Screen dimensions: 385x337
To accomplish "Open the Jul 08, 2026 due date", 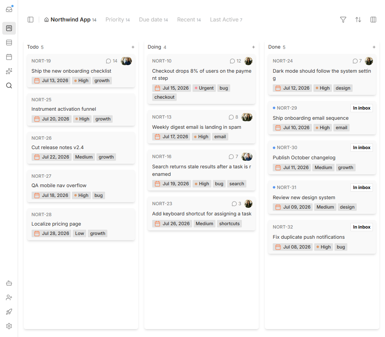I will pyautogui.click(x=293, y=247).
